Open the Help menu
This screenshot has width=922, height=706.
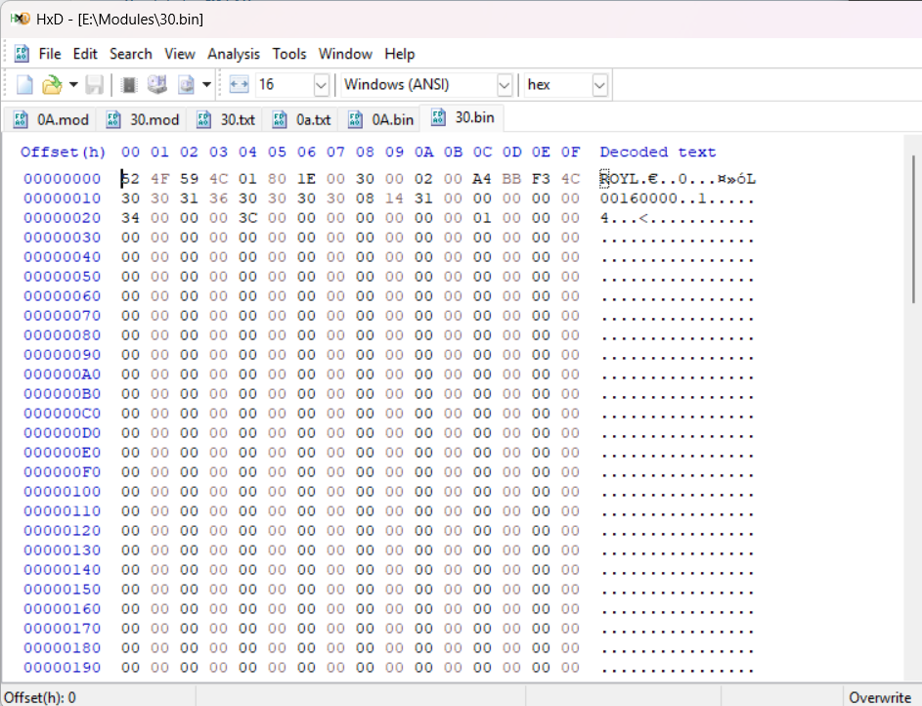click(x=400, y=54)
